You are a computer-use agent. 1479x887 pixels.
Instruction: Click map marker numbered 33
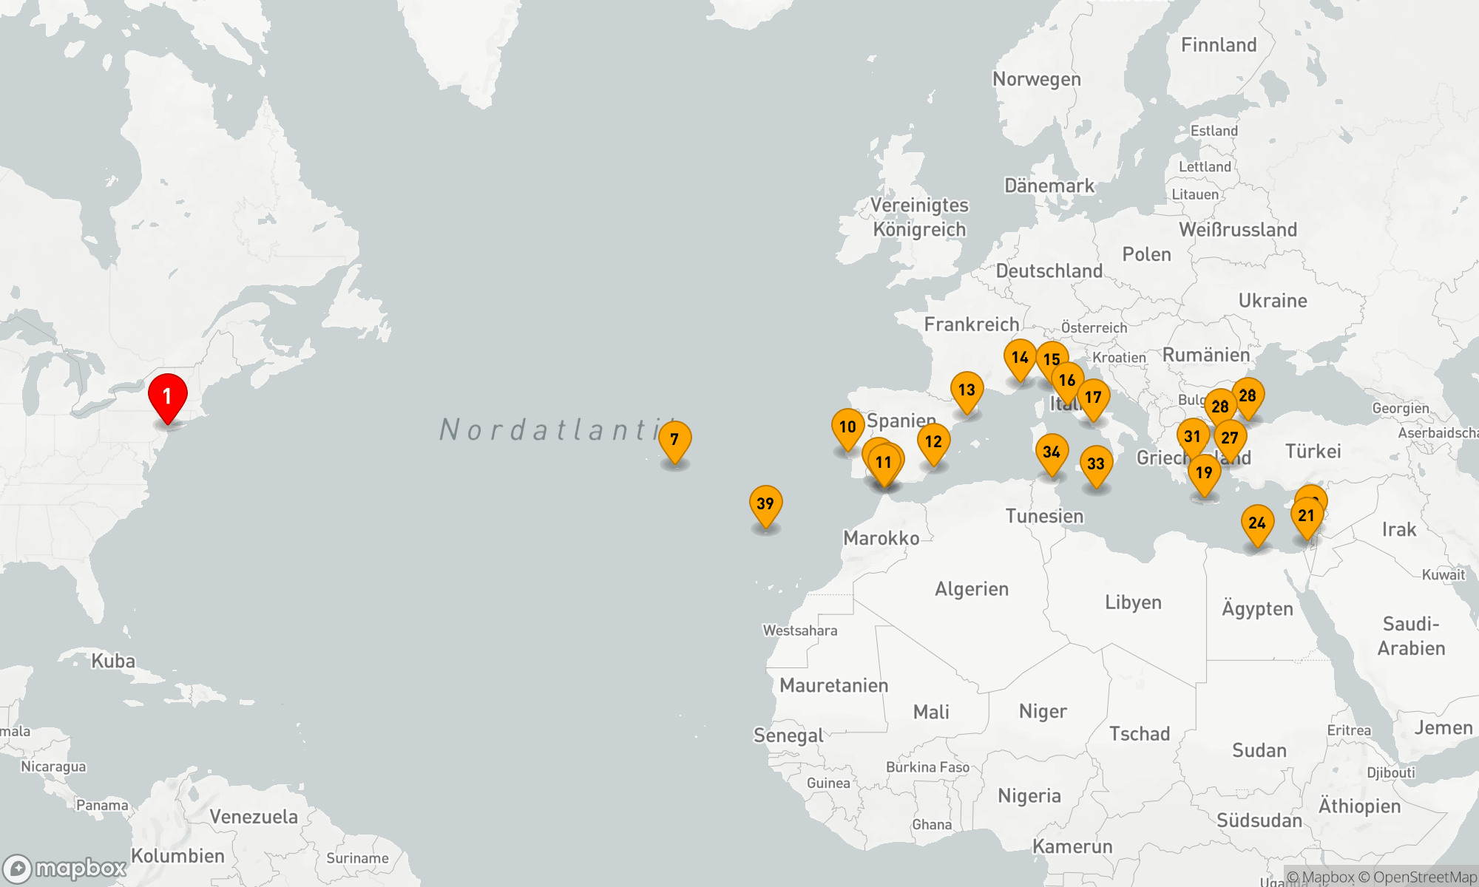point(1096,464)
